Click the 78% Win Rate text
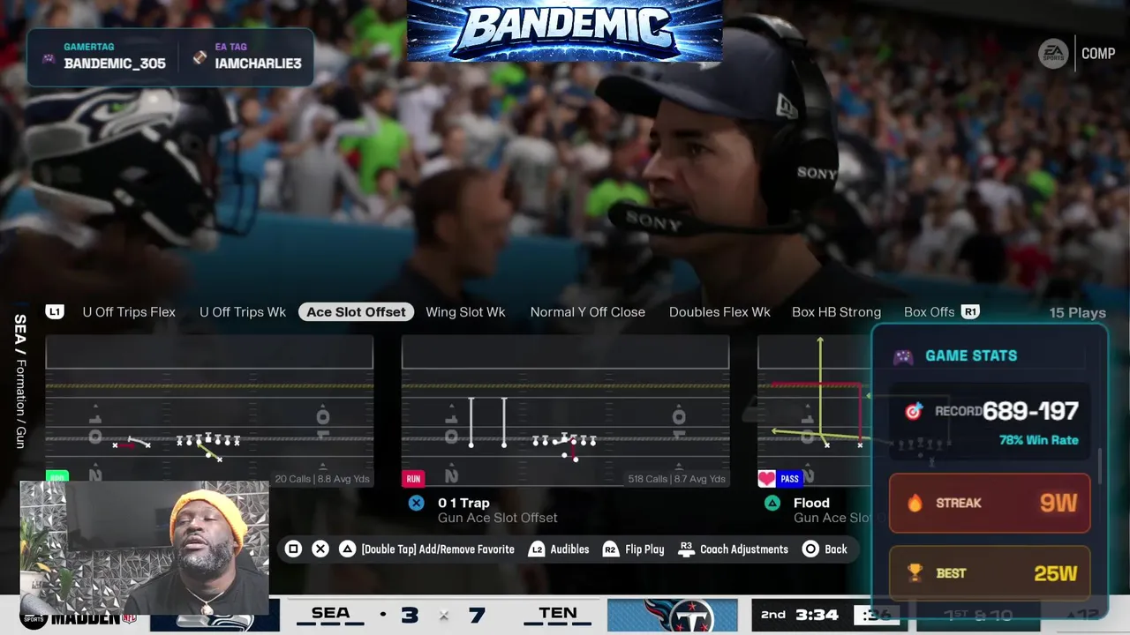The width and height of the screenshot is (1130, 635). tap(1039, 440)
